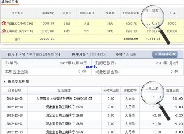
Task: Collapse the 账单交易明细 section triangle
Action: (x=5, y=81)
